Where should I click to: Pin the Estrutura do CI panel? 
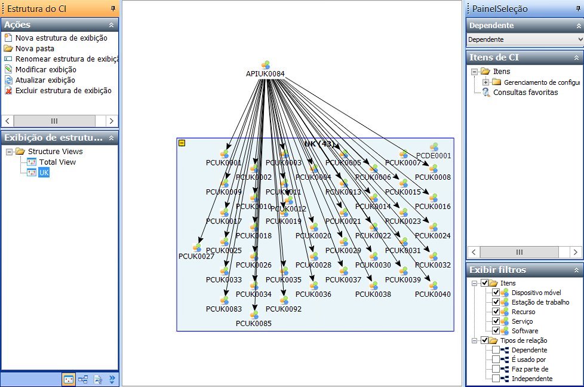click(113, 8)
